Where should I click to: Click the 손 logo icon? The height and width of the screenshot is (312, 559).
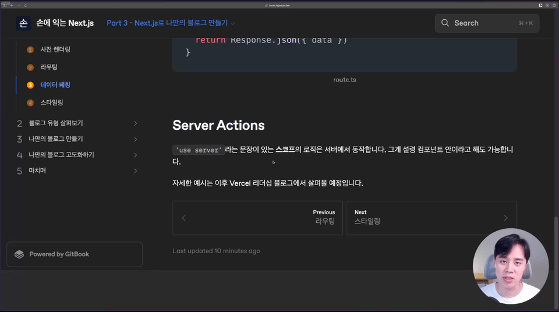23,23
